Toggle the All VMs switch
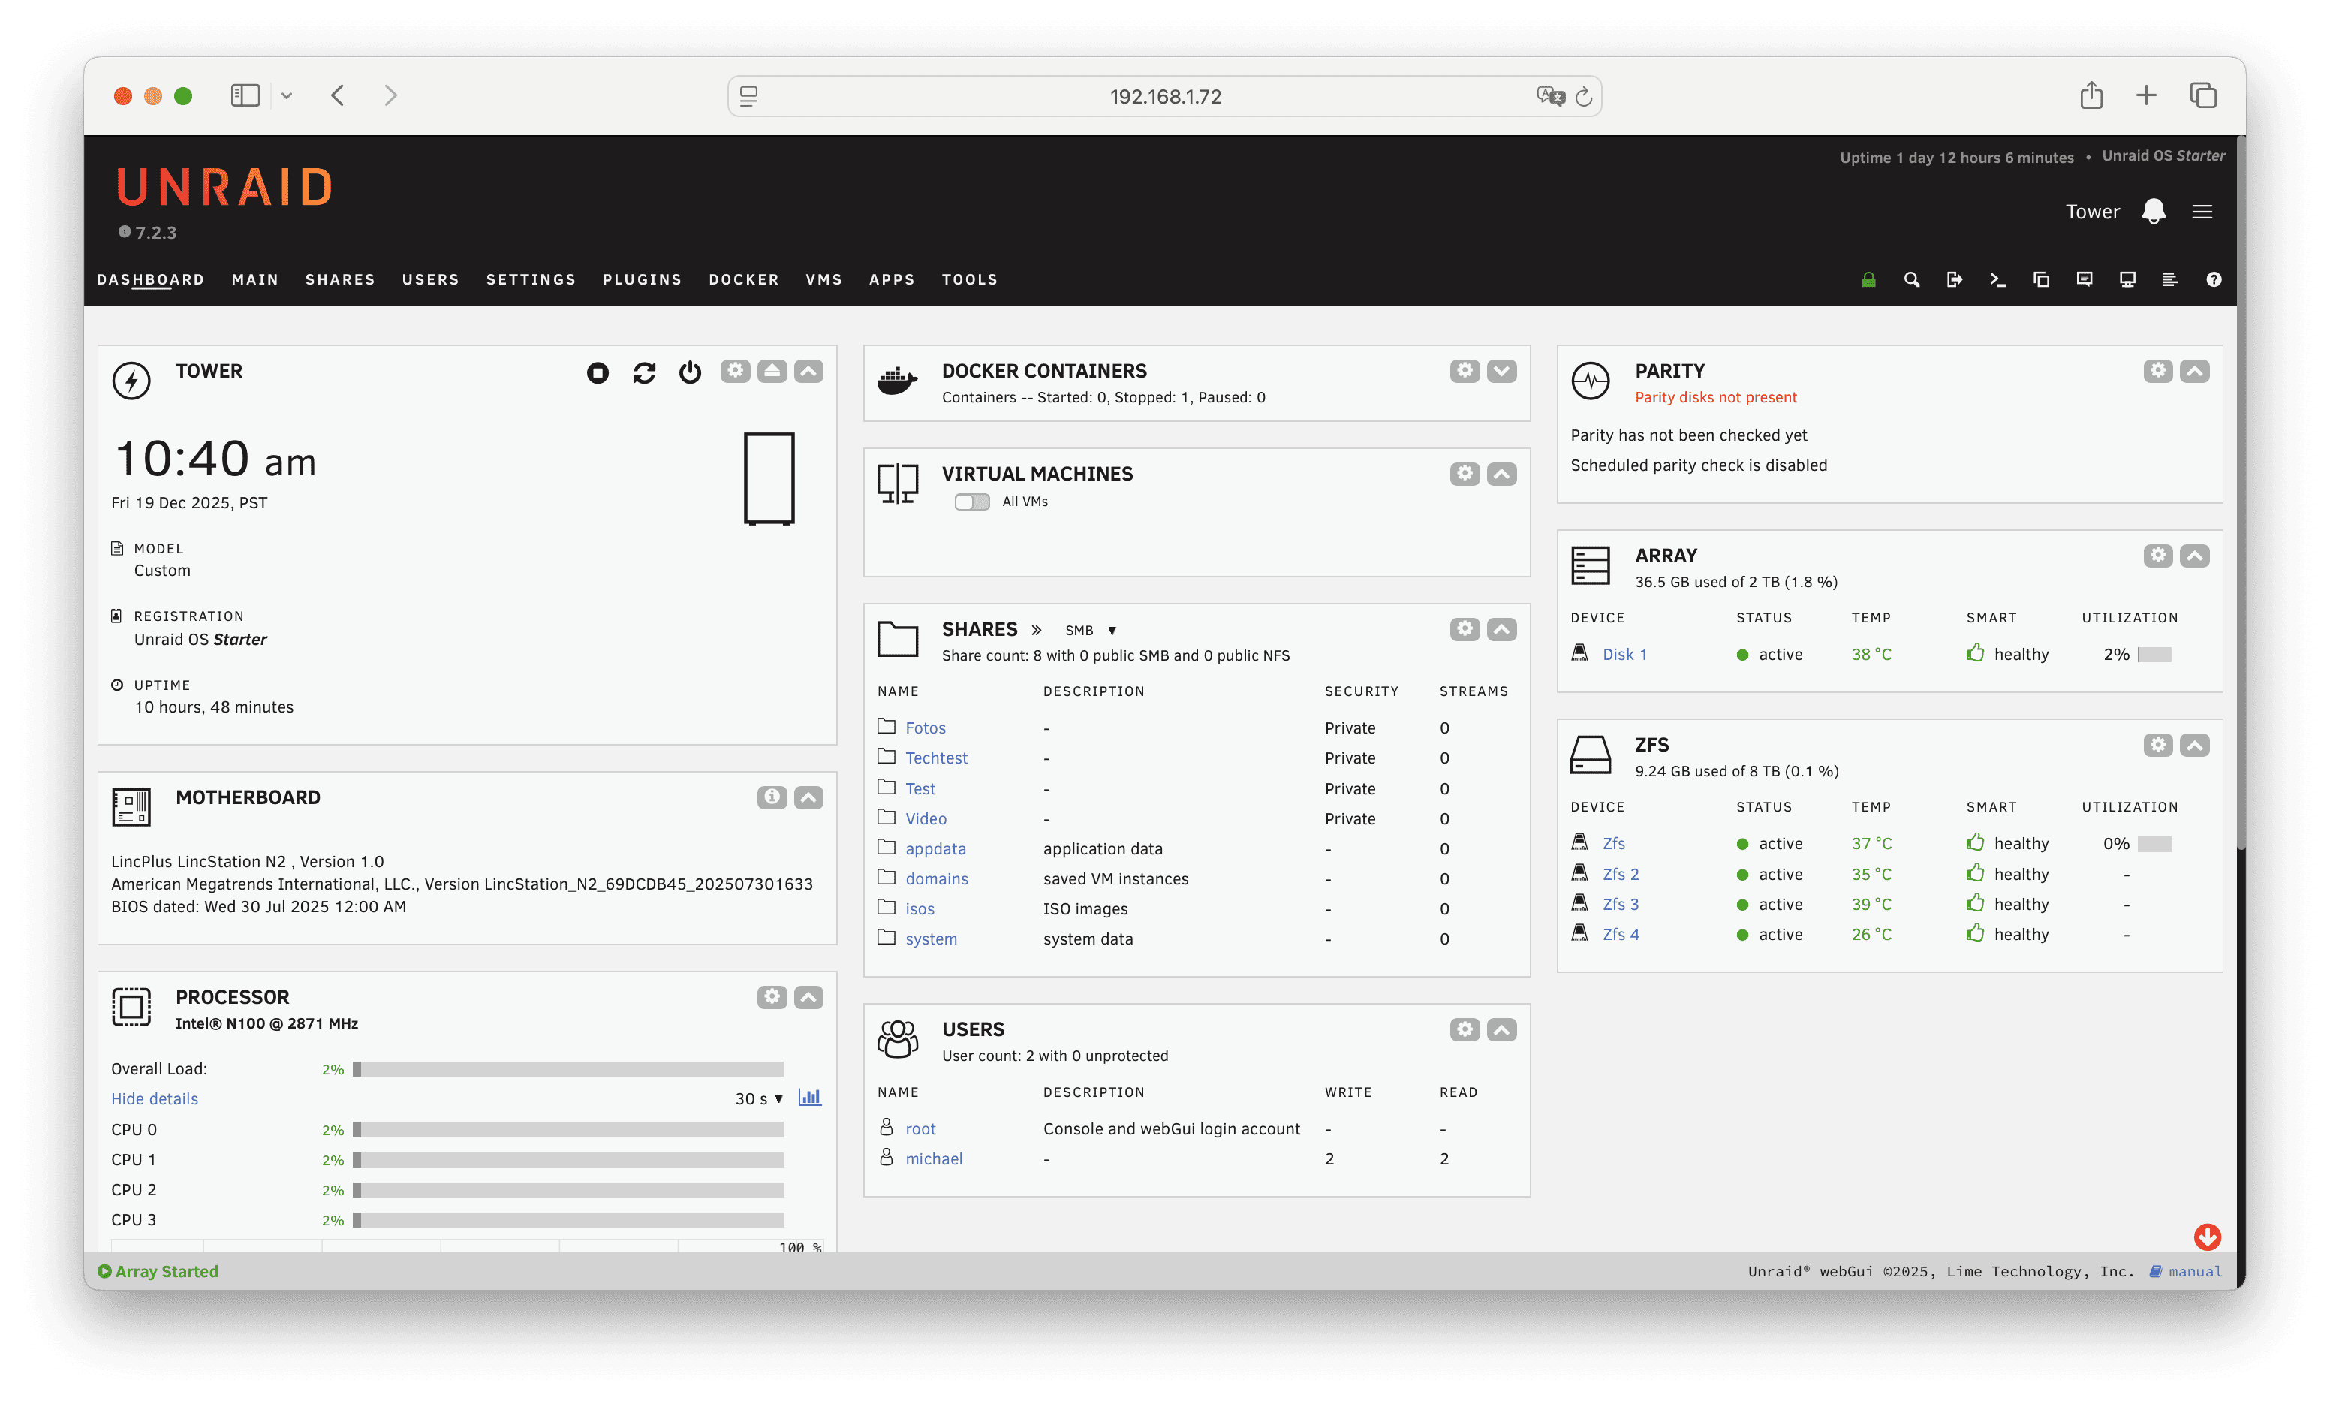 point(971,502)
